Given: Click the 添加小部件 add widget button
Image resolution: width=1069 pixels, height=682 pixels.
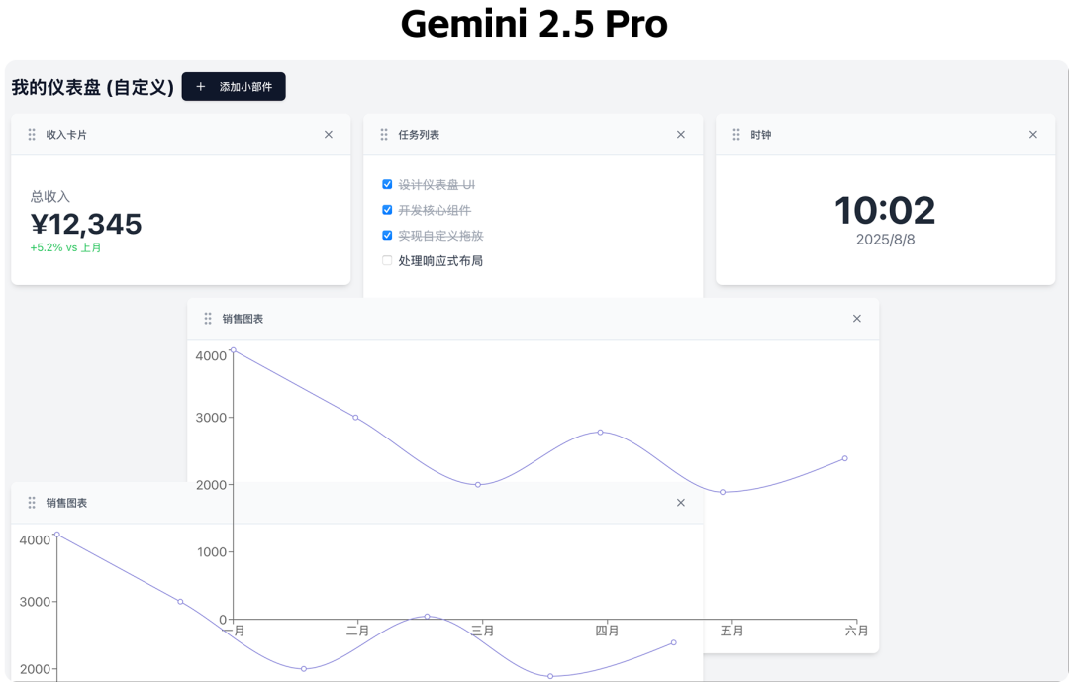Looking at the screenshot, I should click(234, 87).
